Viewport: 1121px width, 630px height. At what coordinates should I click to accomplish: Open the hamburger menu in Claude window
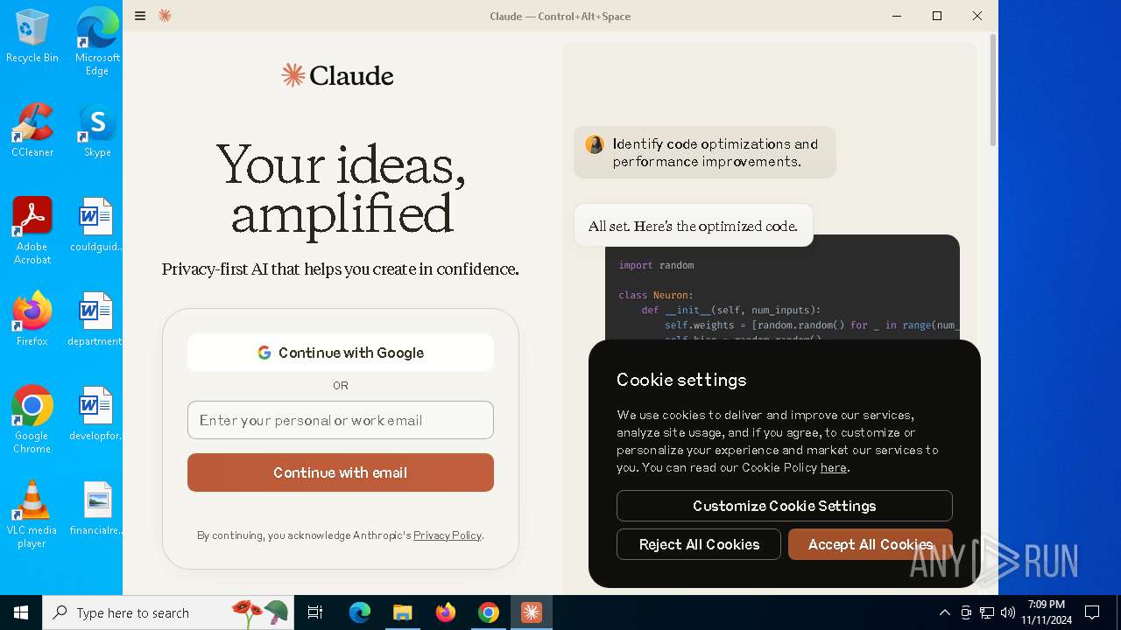[140, 16]
